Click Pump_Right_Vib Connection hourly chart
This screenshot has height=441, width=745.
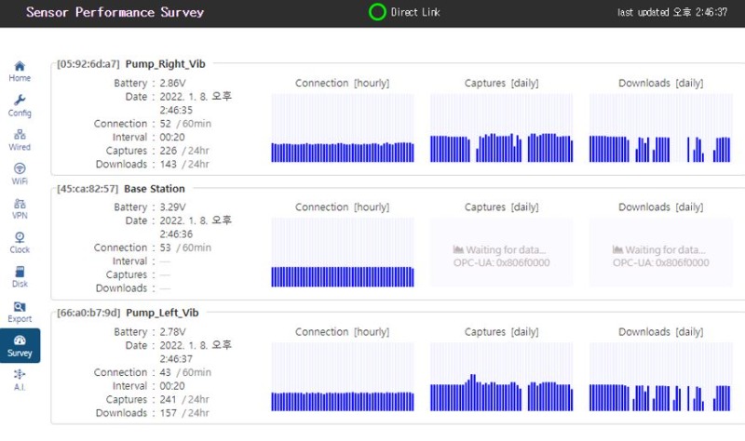click(343, 128)
